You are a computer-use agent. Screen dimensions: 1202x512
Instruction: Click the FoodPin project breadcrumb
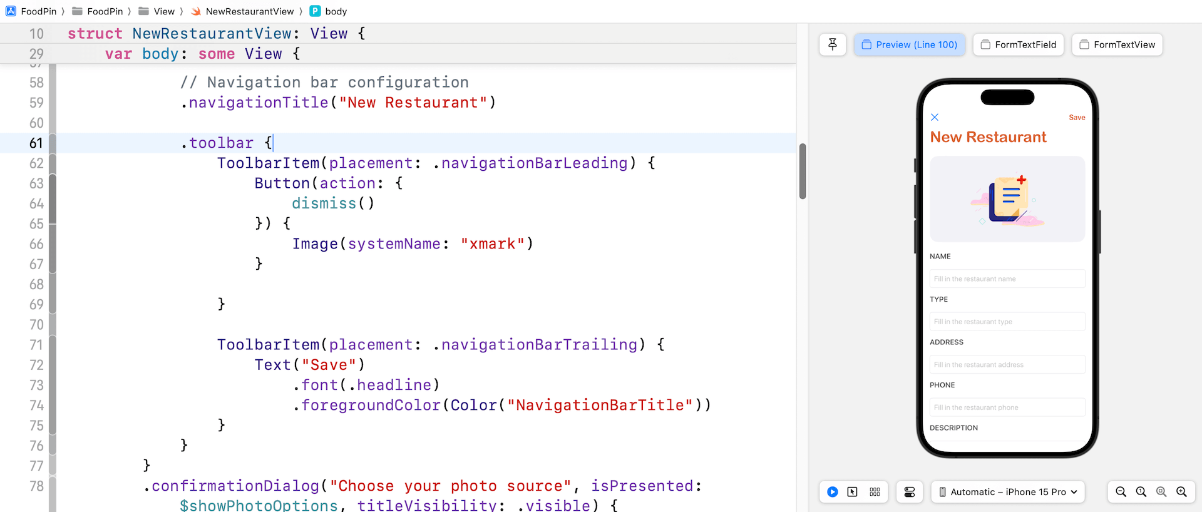click(x=38, y=11)
